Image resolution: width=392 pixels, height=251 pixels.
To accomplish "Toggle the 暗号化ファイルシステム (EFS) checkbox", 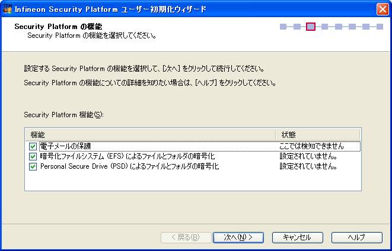I will (x=33, y=156).
